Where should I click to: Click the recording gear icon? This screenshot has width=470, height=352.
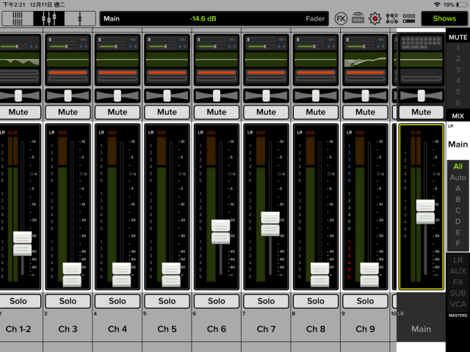click(375, 18)
